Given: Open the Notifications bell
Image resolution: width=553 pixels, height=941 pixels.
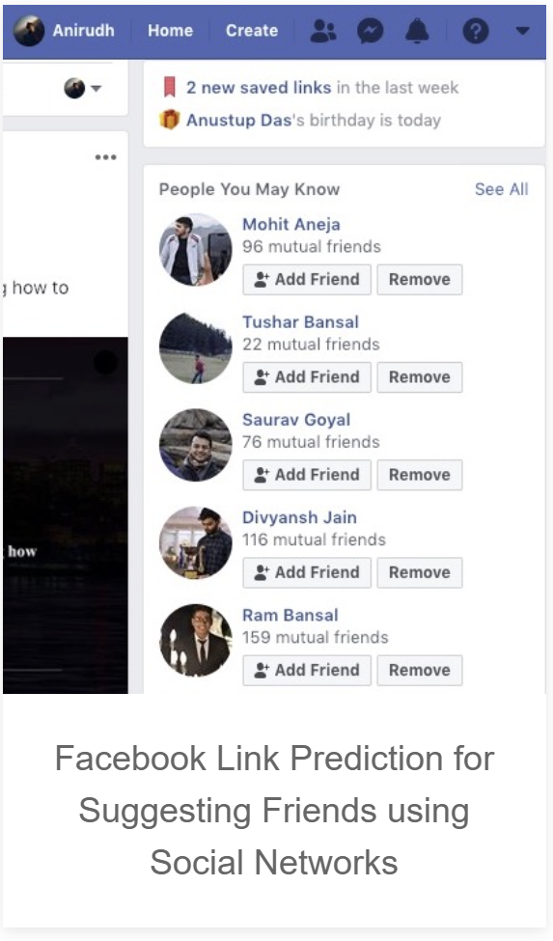Looking at the screenshot, I should (x=417, y=31).
